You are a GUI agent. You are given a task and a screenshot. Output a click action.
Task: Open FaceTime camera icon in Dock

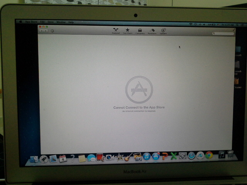point(110,157)
